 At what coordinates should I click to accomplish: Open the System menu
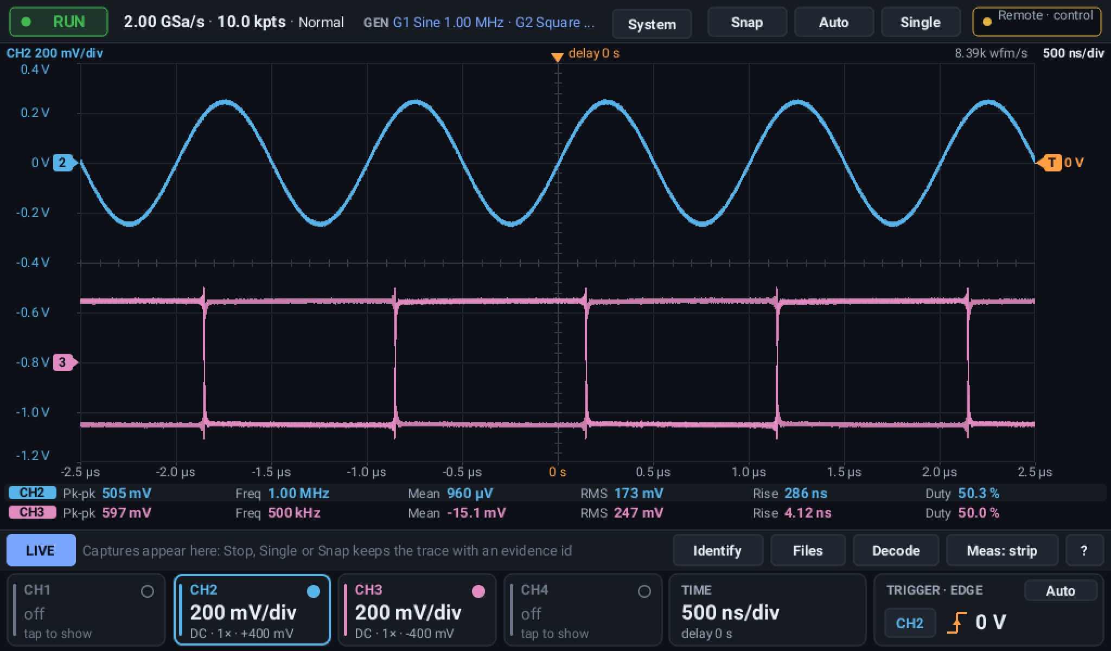coord(652,24)
